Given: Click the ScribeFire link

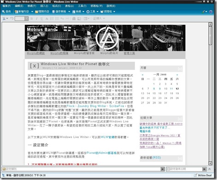Looking at the screenshot, I should coord(117,106).
